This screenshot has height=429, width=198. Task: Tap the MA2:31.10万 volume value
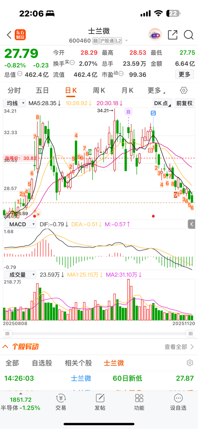pyautogui.click(x=124, y=275)
